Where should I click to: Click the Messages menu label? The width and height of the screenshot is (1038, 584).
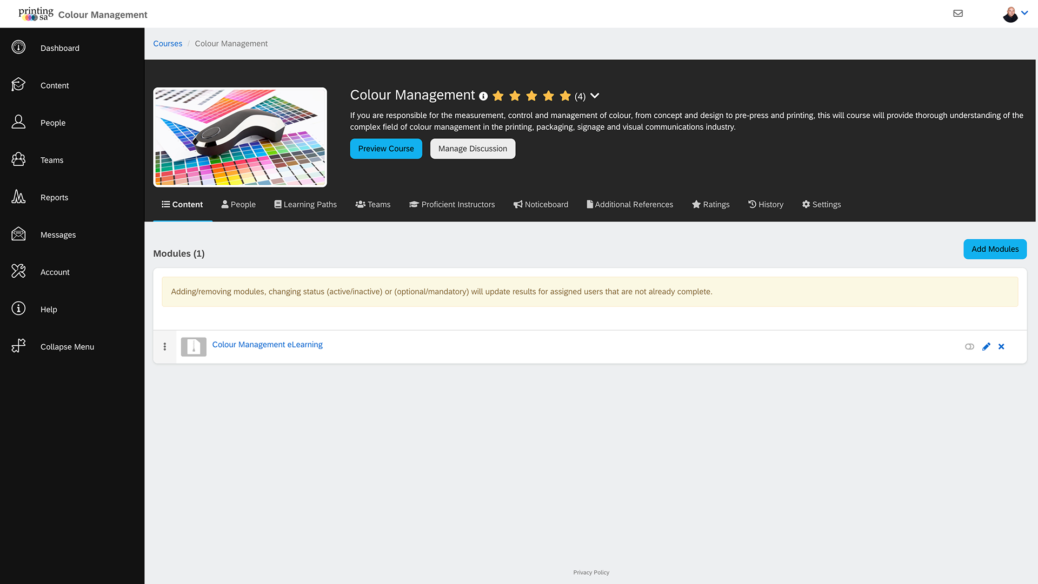58,235
